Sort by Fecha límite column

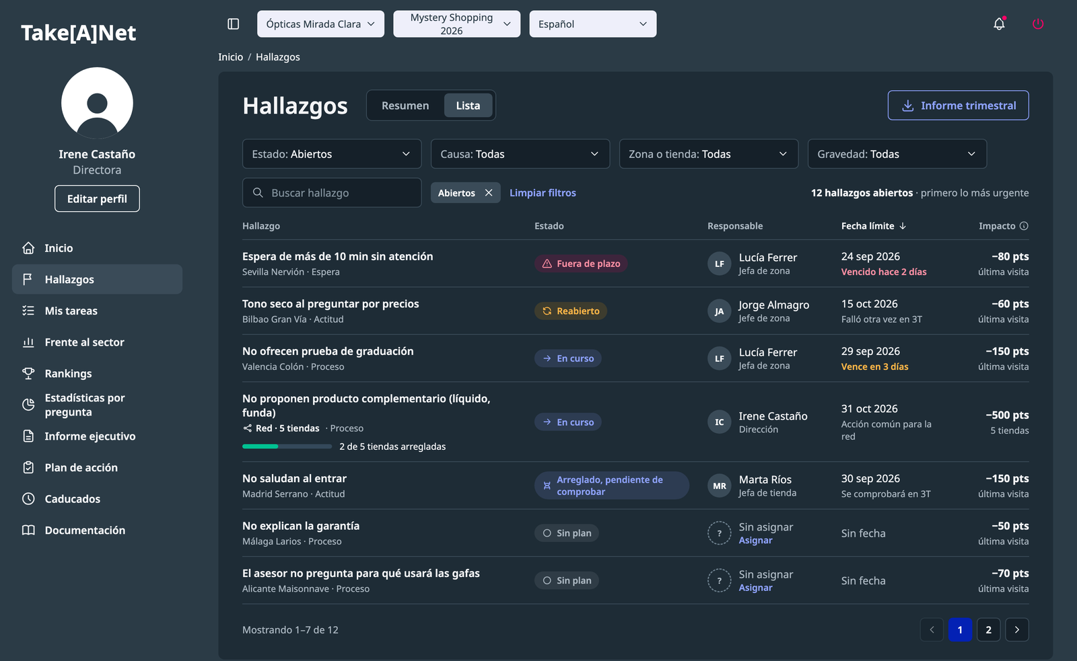click(x=874, y=226)
